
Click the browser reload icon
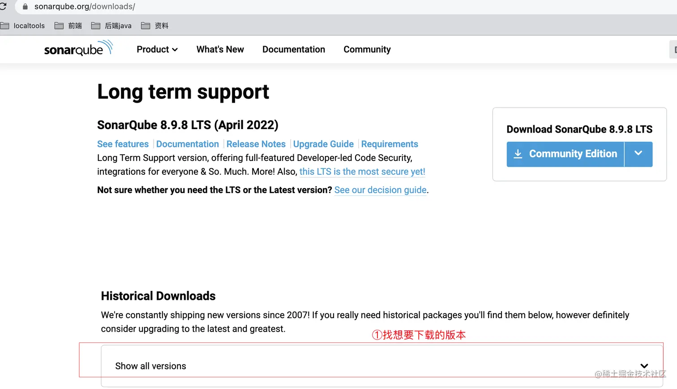(x=3, y=6)
